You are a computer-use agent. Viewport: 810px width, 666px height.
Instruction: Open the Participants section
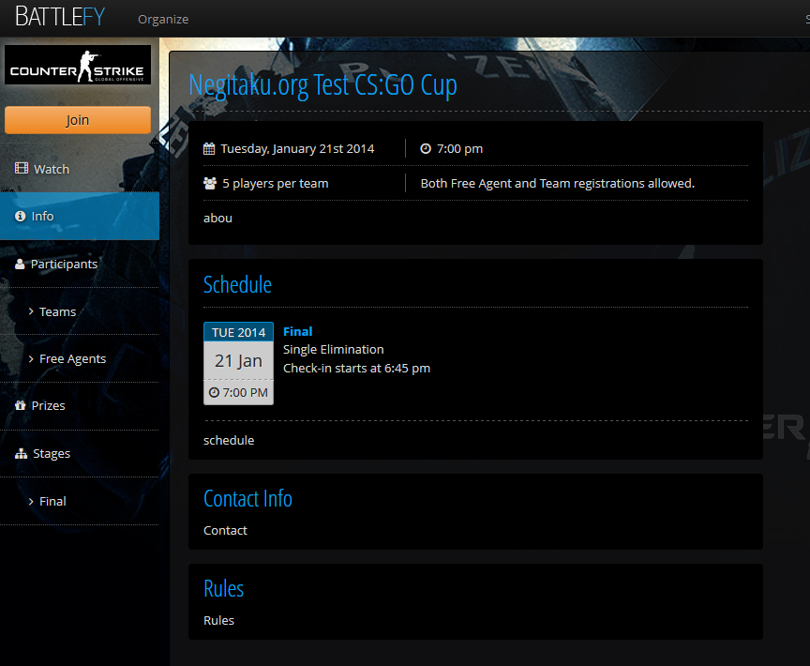pyautogui.click(x=80, y=264)
